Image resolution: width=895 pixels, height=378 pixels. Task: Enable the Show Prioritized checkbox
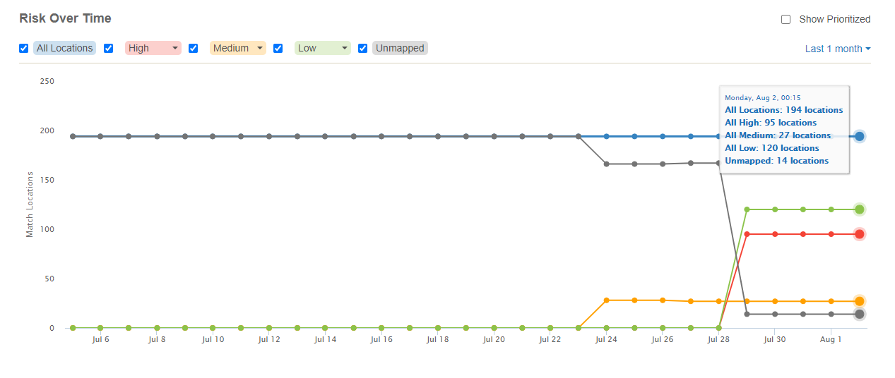click(786, 20)
